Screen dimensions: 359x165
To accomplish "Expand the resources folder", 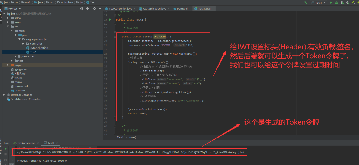I will (15, 56).
